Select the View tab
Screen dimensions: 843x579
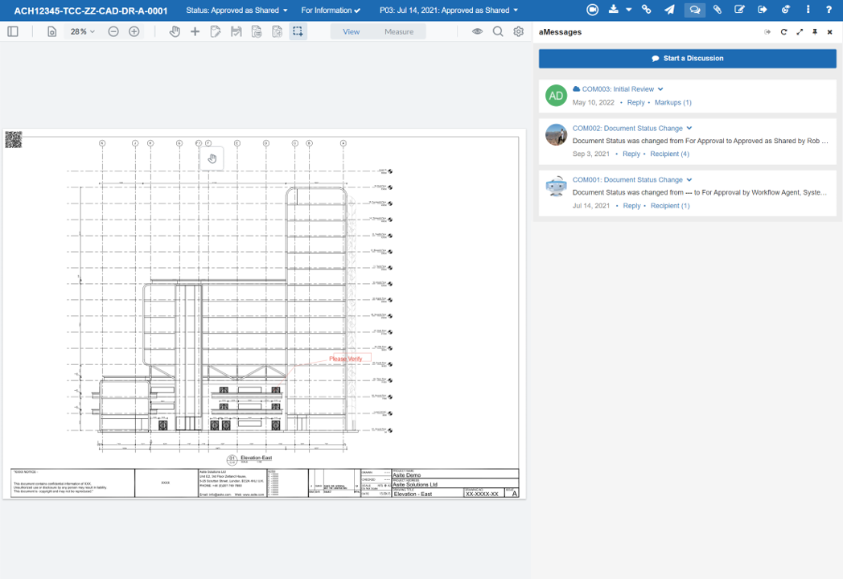[x=351, y=31]
